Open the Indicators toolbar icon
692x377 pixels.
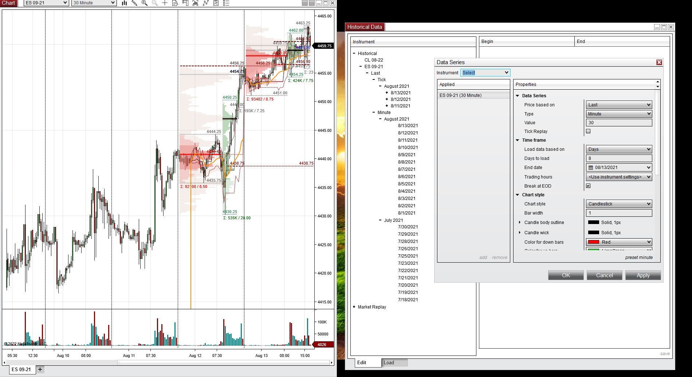click(x=206, y=3)
